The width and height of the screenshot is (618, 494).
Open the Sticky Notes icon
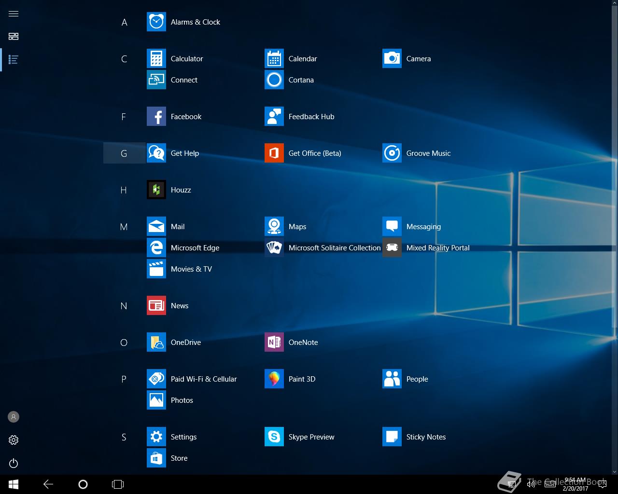click(392, 437)
